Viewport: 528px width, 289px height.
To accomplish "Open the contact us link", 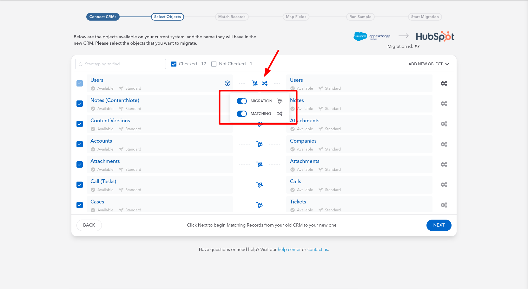I will [x=318, y=249].
